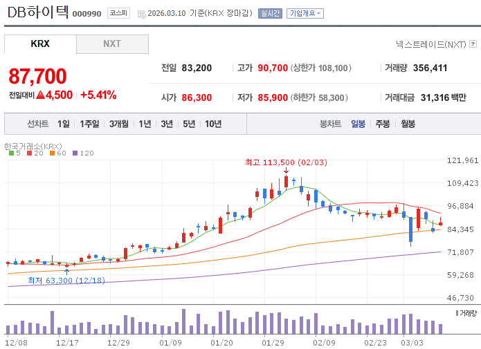Click the green 5-day moving average swatch
Image resolution: width=481 pixels, height=349 pixels.
(11, 153)
